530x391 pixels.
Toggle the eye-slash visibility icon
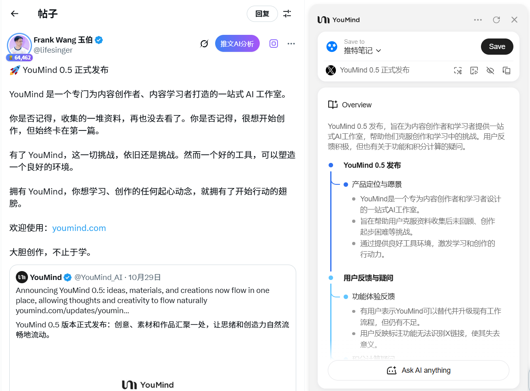(490, 71)
